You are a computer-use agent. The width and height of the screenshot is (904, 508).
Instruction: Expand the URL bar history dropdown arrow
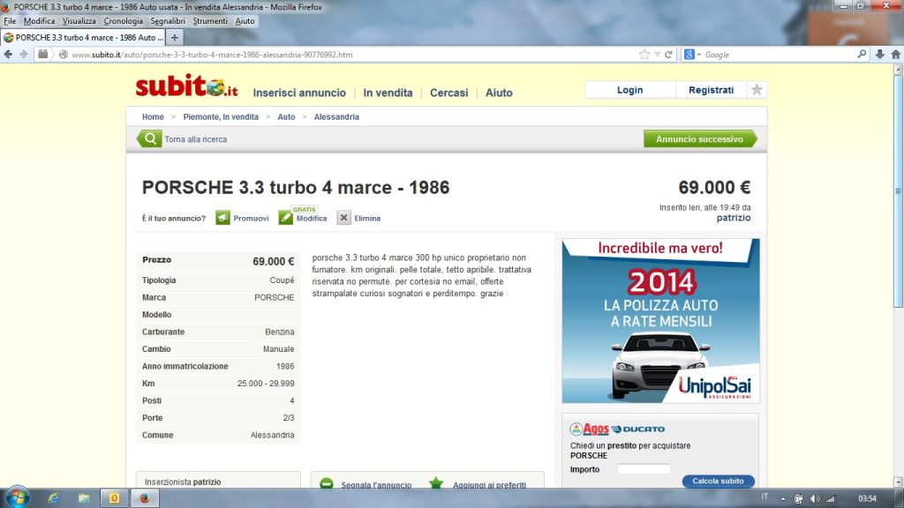click(657, 54)
